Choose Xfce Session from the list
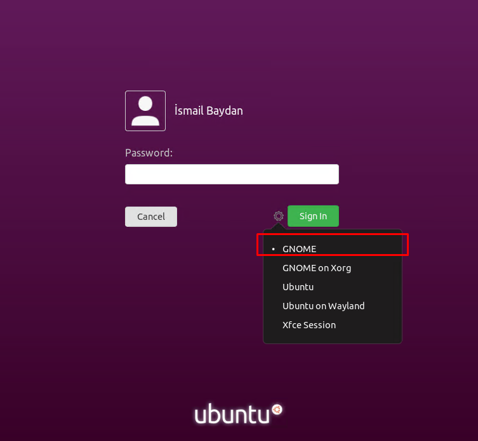Image resolution: width=478 pixels, height=441 pixels. (x=332, y=325)
